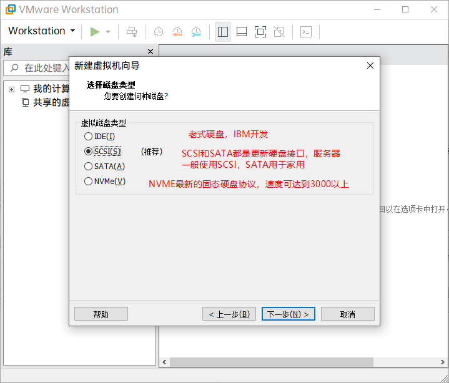The width and height of the screenshot is (449, 383).
Task: Enter full screen mode icon
Action: (x=260, y=31)
